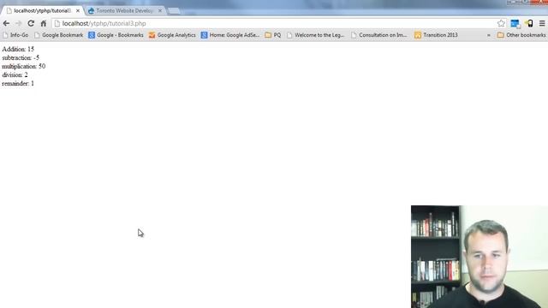Click the webcam video overlay

(479, 257)
